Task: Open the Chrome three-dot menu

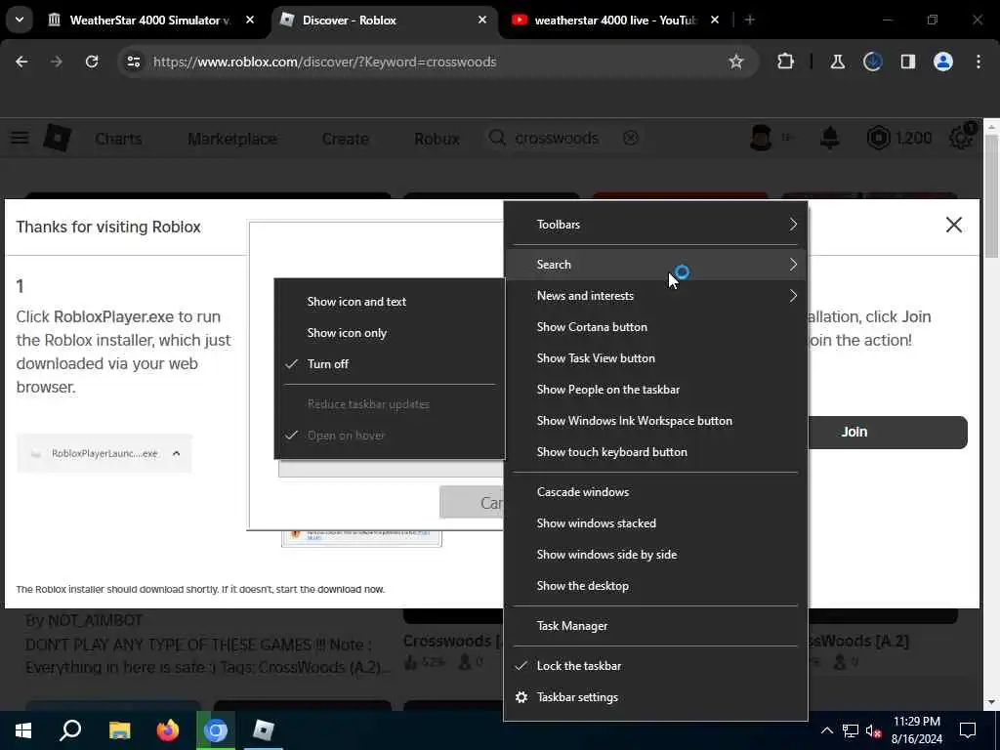Action: point(979,62)
